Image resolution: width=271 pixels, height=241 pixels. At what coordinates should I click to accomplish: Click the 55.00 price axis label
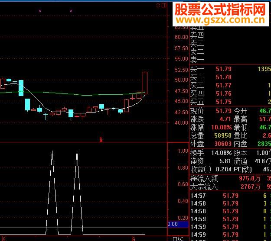(x=181, y=59)
